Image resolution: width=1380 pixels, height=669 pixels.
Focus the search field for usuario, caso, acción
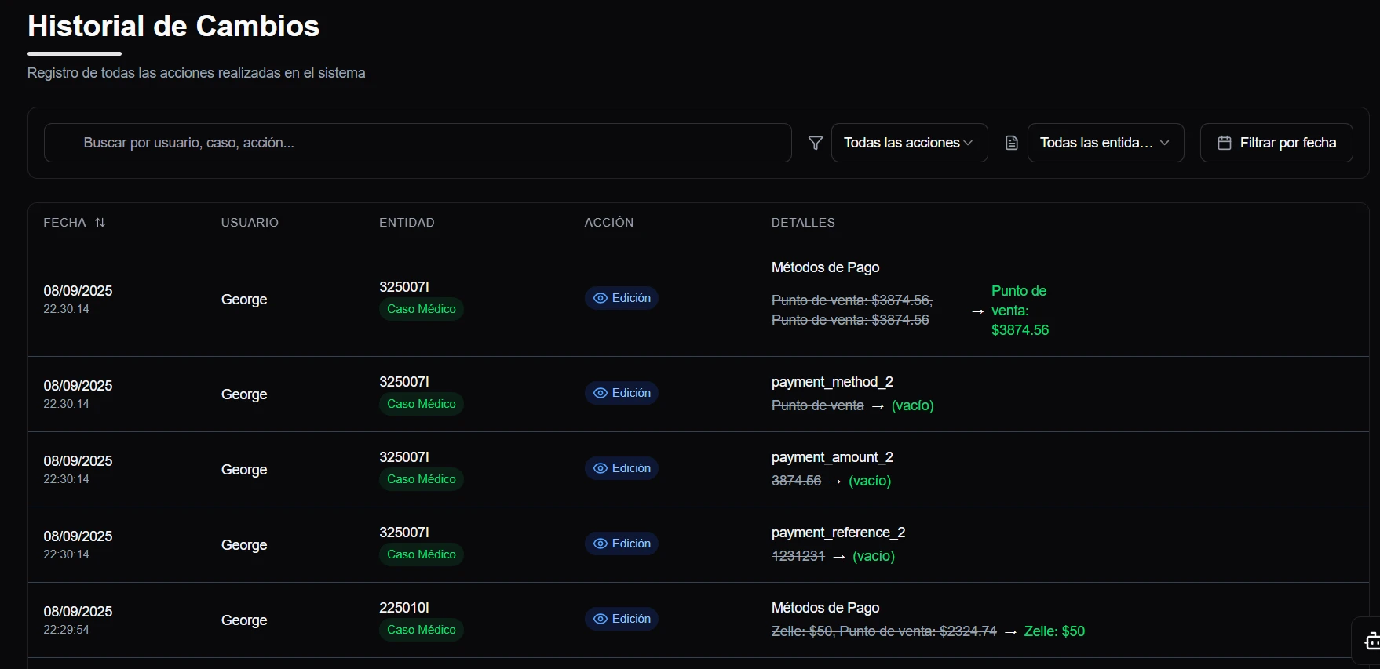point(418,143)
